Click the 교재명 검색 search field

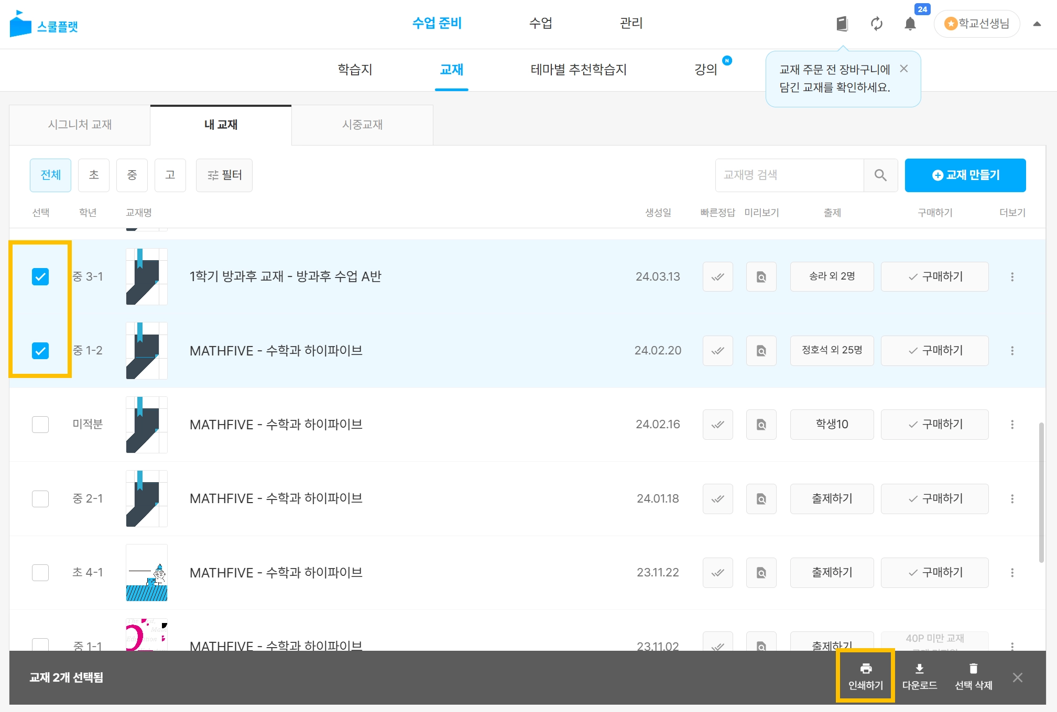(x=789, y=175)
